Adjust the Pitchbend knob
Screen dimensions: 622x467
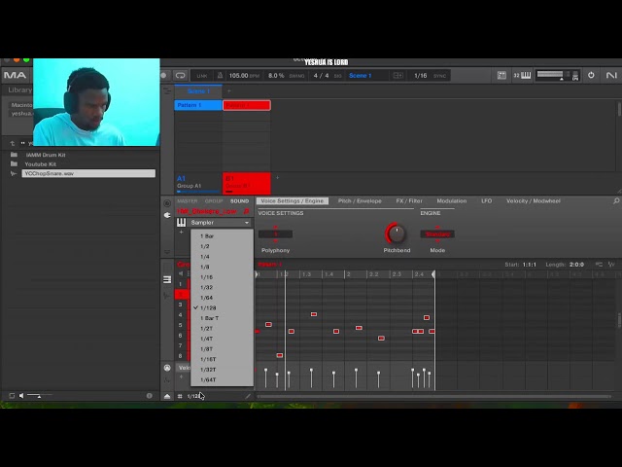396,233
